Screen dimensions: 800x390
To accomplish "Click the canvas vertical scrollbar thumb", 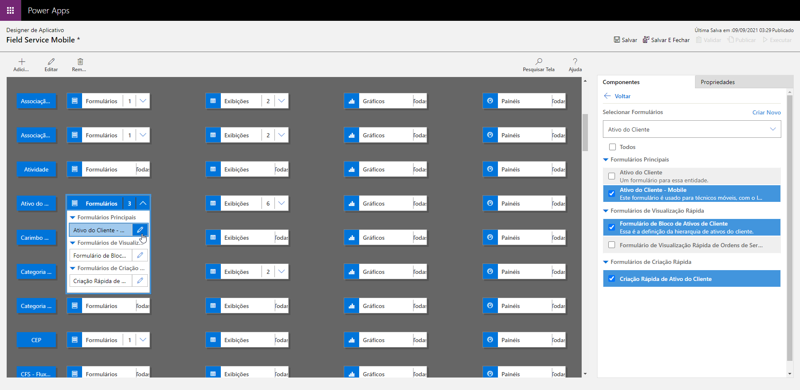I will point(585,132).
